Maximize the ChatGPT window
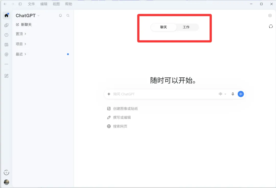 (x=261, y=4)
